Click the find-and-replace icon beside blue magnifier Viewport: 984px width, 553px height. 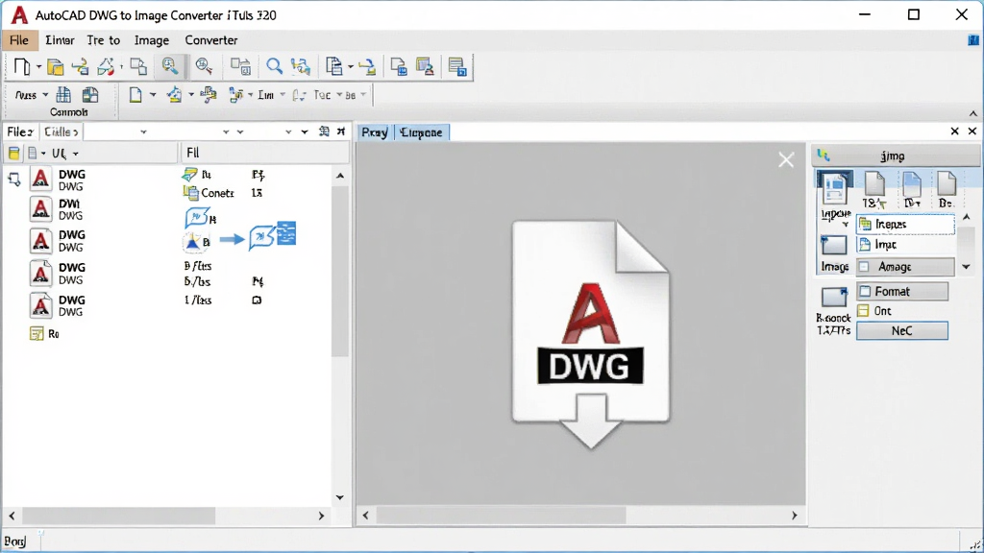click(x=301, y=66)
